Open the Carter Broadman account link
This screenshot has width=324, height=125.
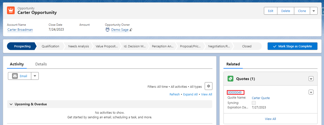click(20, 30)
